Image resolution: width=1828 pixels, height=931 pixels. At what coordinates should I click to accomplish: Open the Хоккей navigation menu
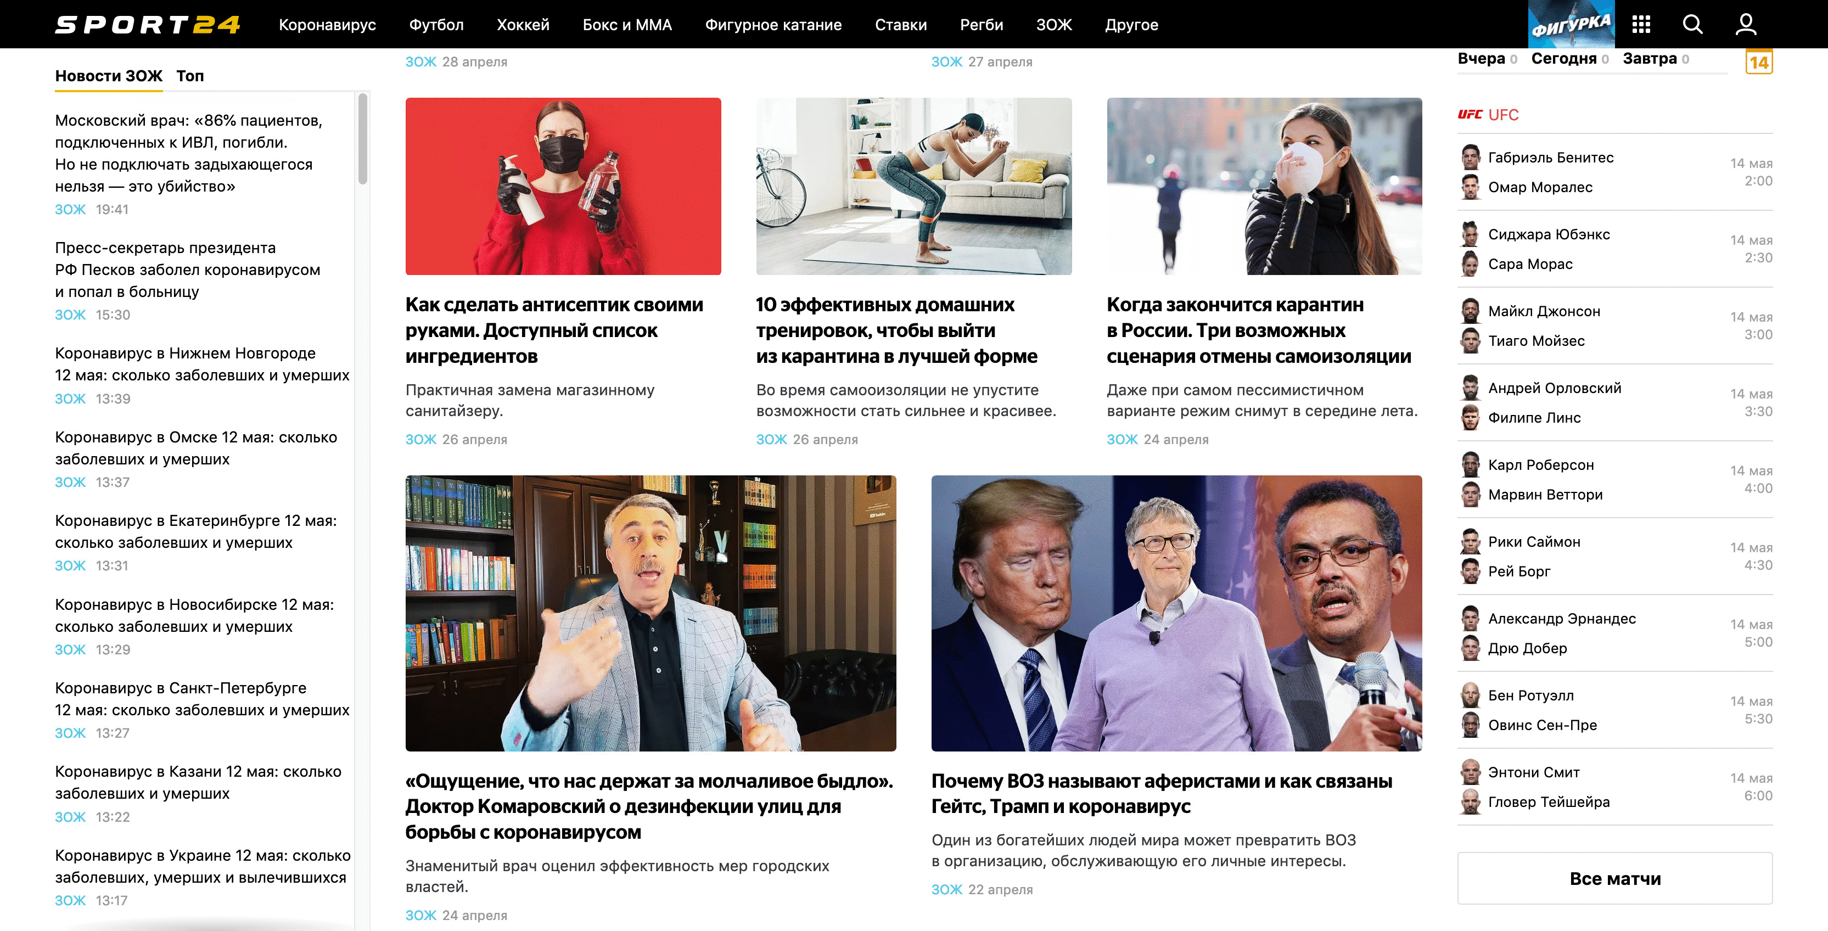(523, 25)
